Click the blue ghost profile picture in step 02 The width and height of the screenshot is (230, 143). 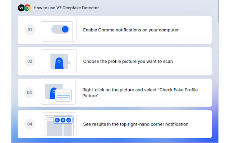pos(59,63)
